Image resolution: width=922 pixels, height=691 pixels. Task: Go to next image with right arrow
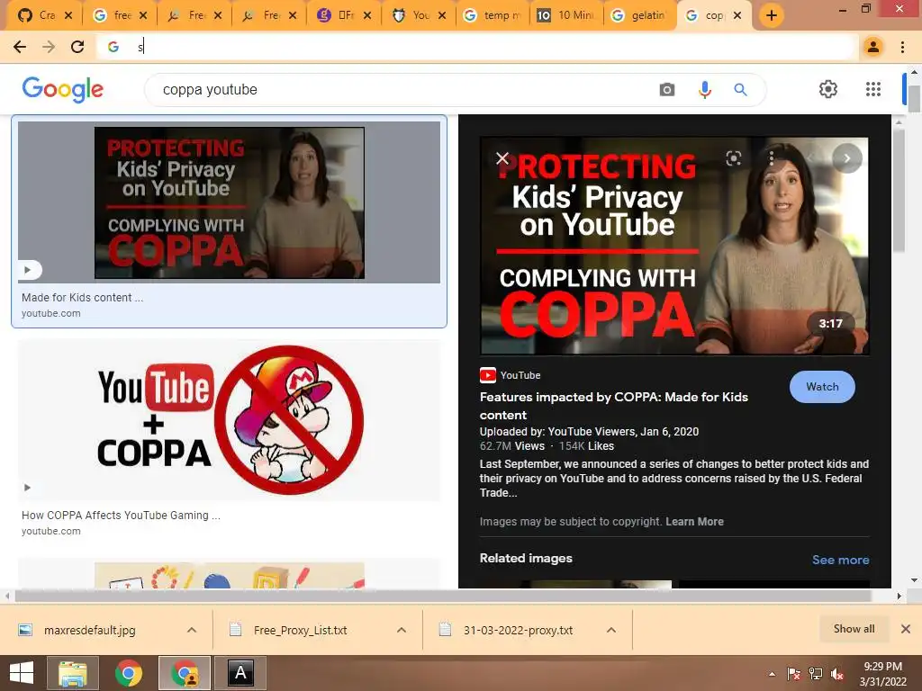coord(846,158)
